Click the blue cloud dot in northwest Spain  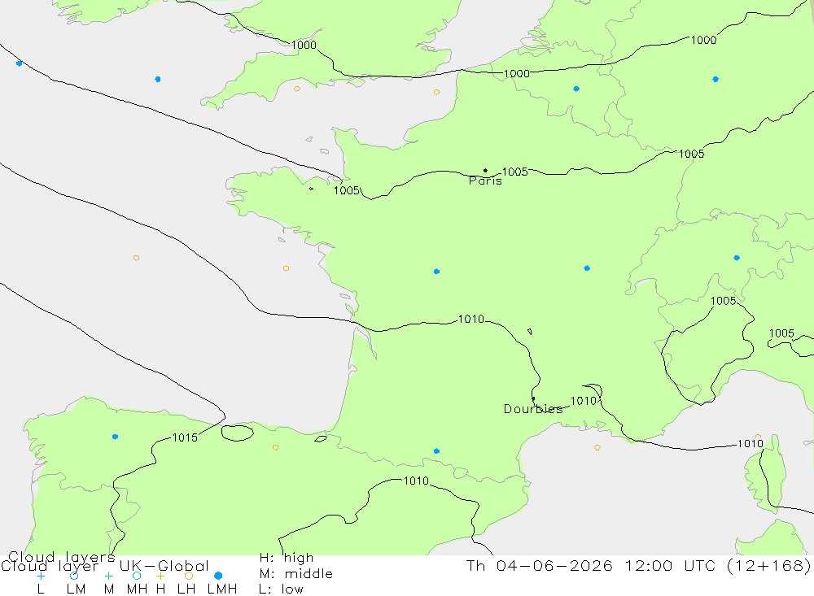pos(116,437)
